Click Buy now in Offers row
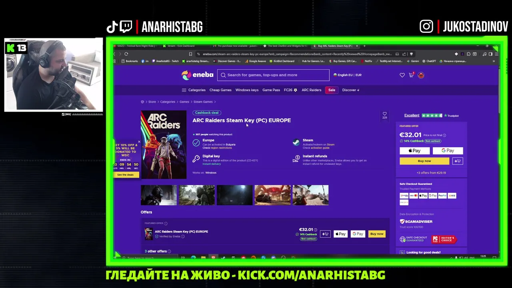The image size is (512, 288). point(377,234)
